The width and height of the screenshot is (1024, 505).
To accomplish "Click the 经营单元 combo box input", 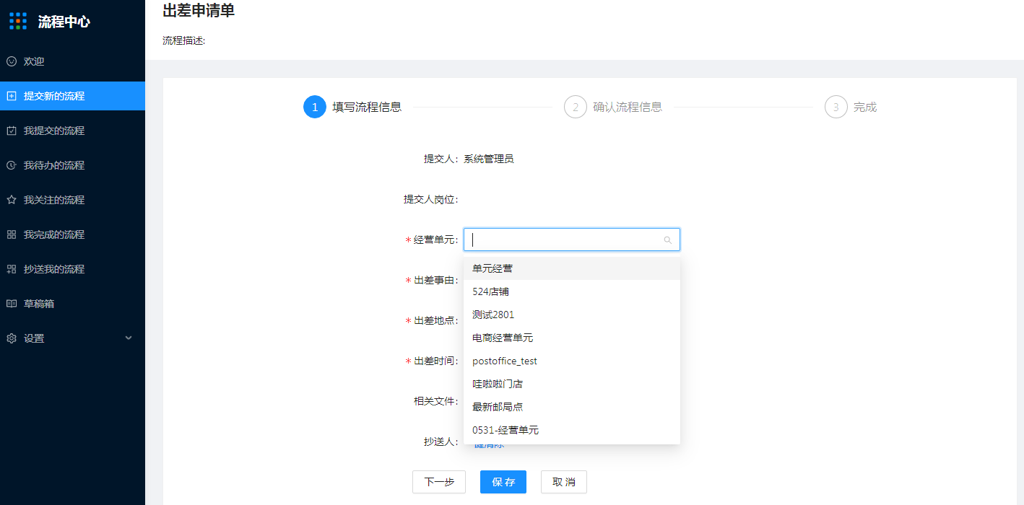I will (572, 240).
